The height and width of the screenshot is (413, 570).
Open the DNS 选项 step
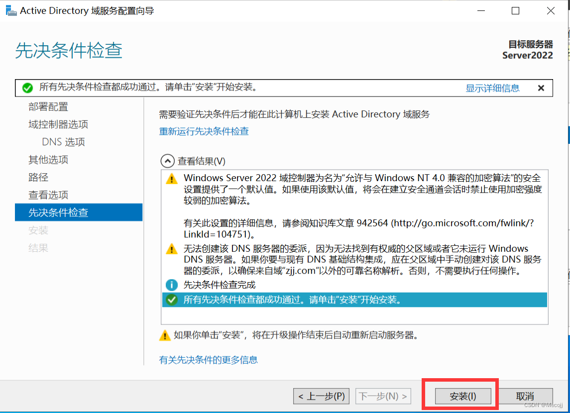coord(63,142)
